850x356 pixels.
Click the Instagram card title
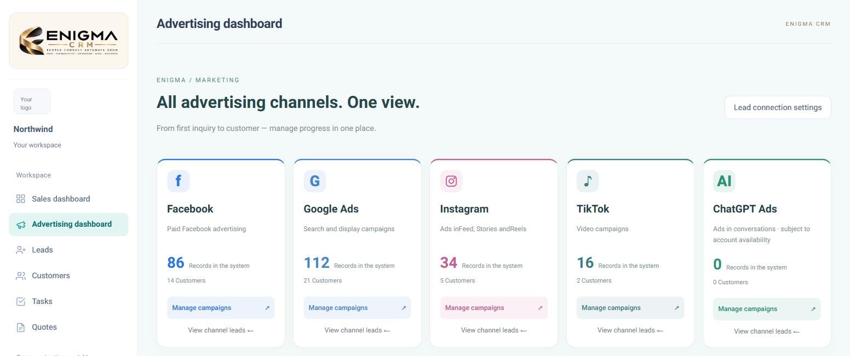coord(464,209)
